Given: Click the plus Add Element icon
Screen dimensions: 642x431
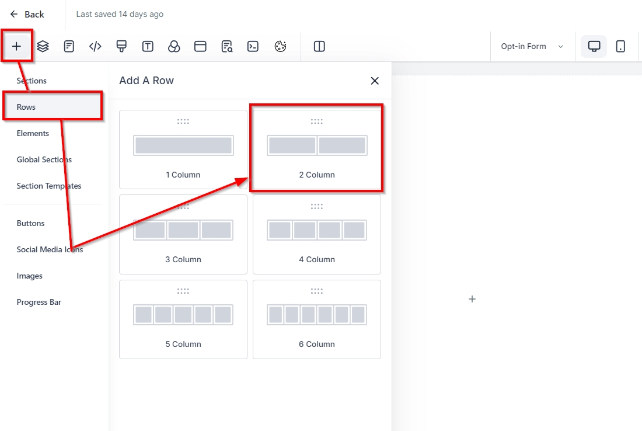Looking at the screenshot, I should point(16,47).
